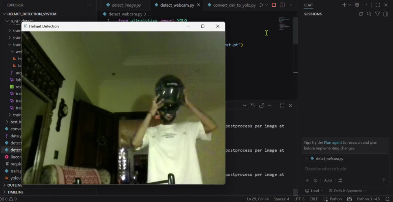The width and height of the screenshot is (393, 202).
Task: Toggle terminal scroll lock
Action: coord(261,106)
